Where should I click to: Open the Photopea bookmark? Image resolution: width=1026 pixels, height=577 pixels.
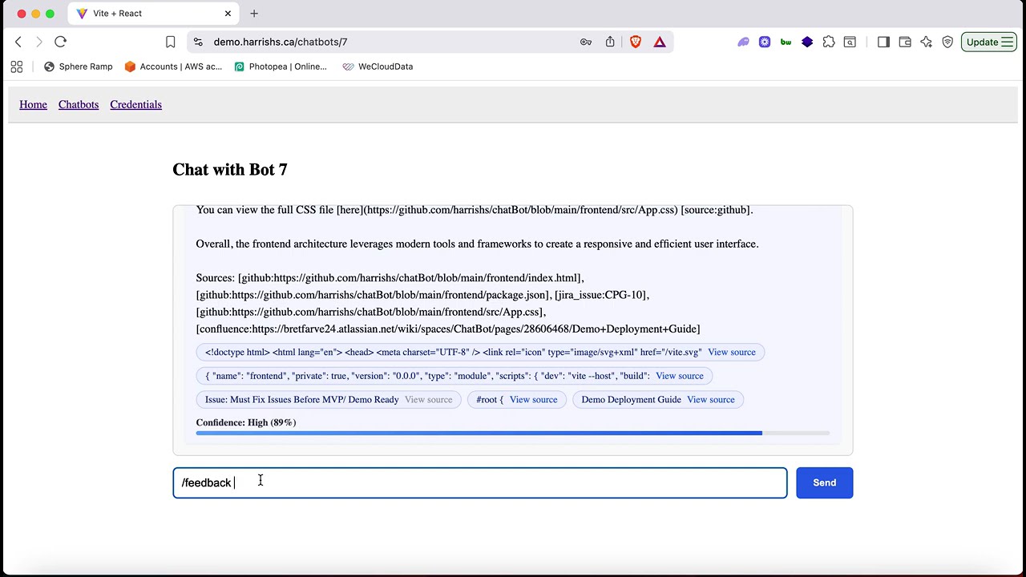[x=281, y=67]
